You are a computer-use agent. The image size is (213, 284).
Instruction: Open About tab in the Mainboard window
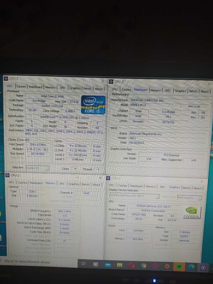click(x=204, y=92)
